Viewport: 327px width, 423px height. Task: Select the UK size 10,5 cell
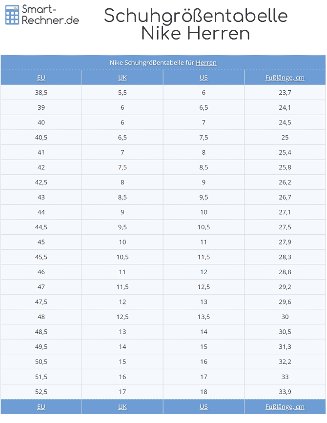[123, 257]
